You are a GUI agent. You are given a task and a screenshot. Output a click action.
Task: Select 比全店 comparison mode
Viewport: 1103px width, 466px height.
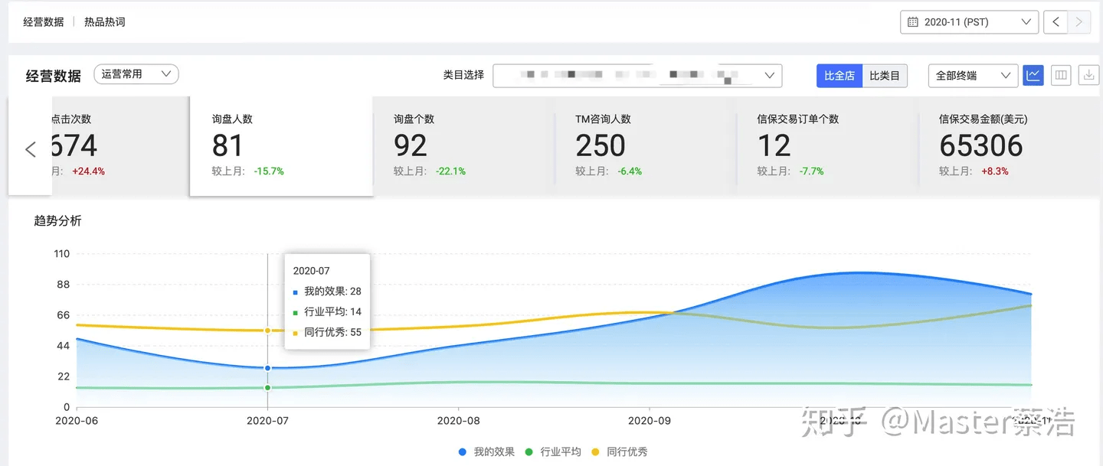[x=840, y=76]
